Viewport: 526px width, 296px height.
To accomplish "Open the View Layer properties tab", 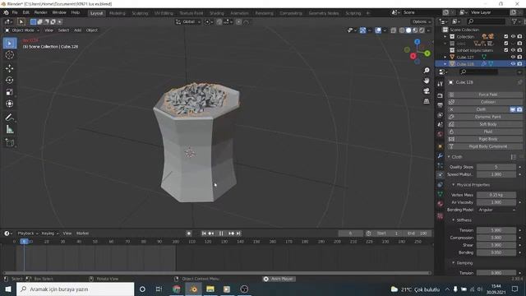I will point(441,115).
